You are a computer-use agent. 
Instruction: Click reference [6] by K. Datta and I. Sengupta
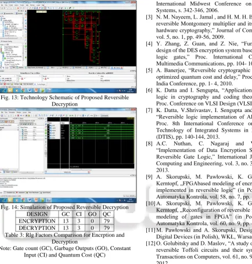coord(199,97)
